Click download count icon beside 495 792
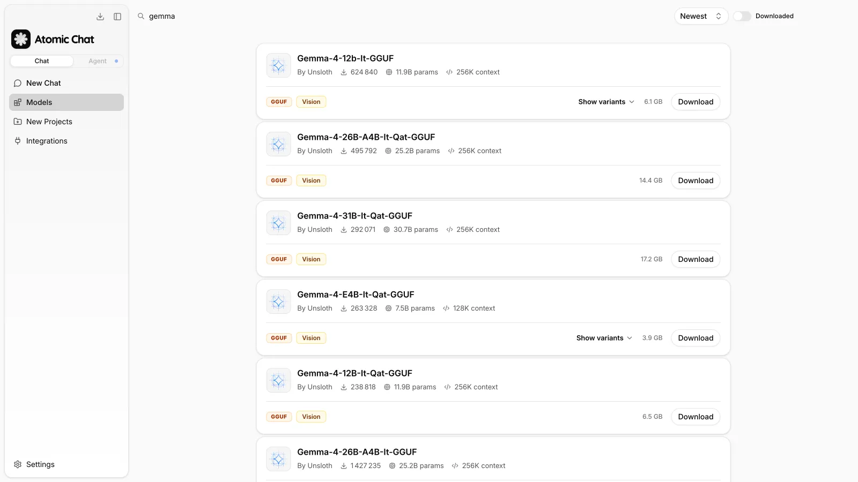Screen dimensions: 858x482 click(344, 151)
